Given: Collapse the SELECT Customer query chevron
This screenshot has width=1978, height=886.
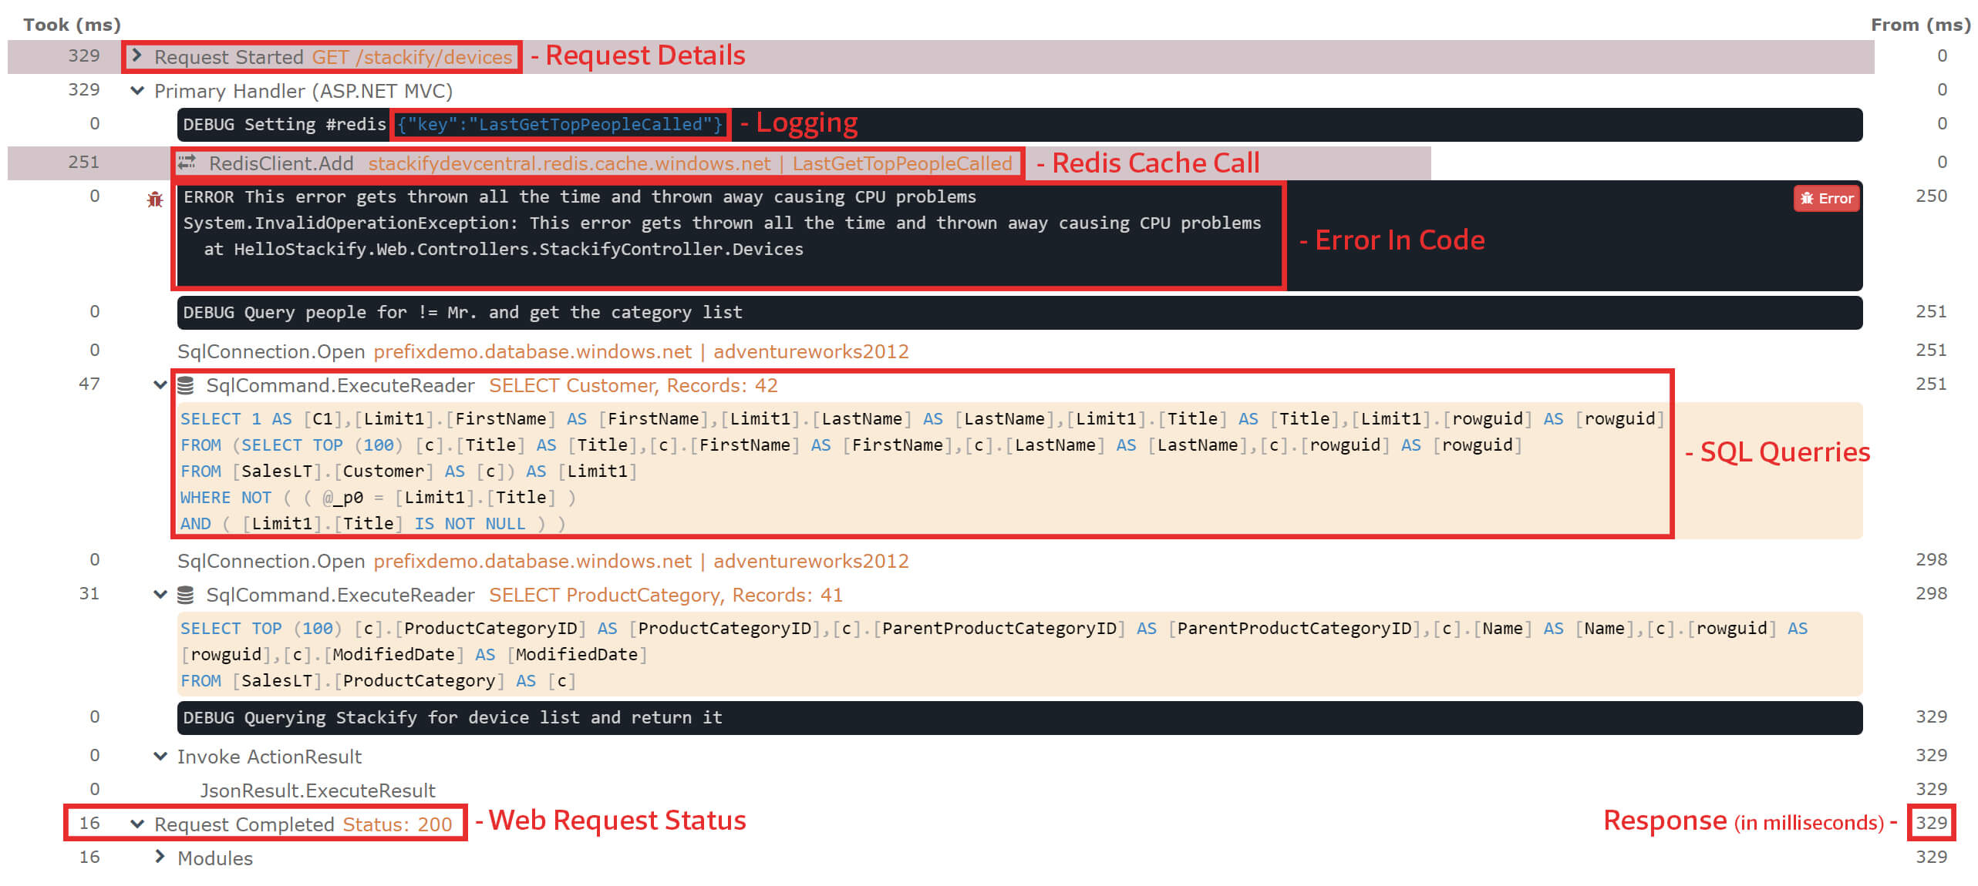Looking at the screenshot, I should 160,385.
